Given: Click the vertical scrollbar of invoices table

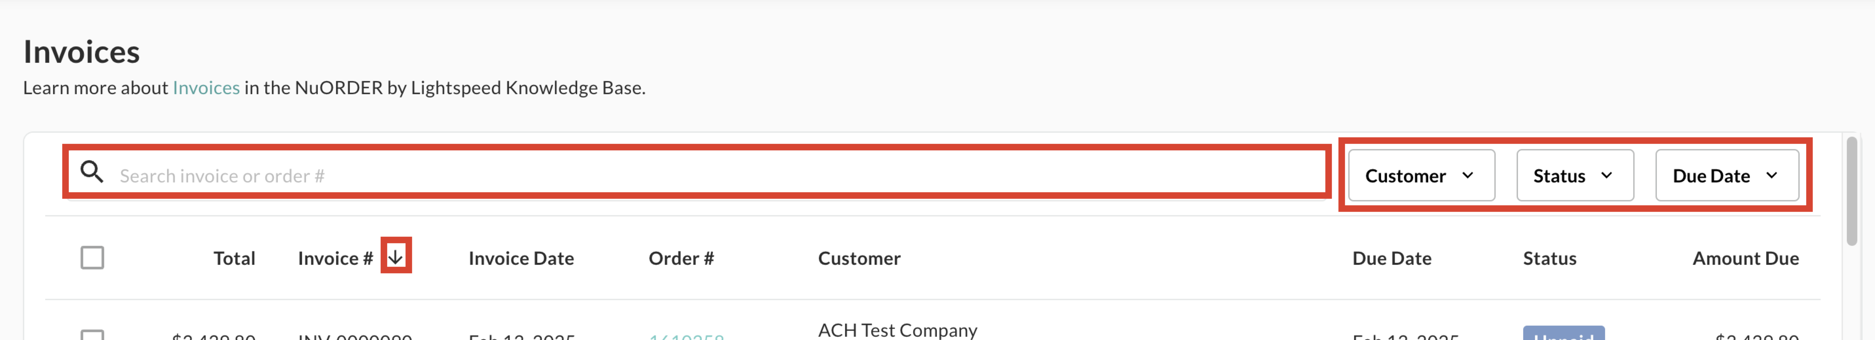Looking at the screenshot, I should (x=1852, y=193).
